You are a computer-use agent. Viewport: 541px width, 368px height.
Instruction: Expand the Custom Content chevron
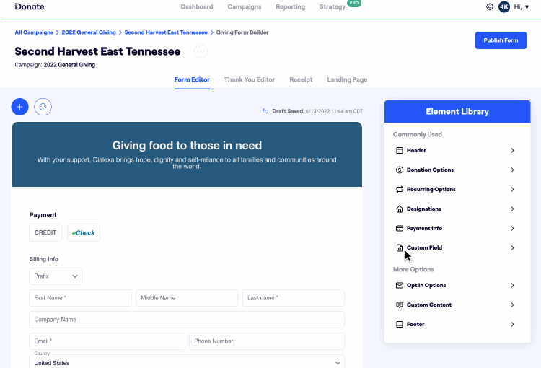[x=512, y=305]
